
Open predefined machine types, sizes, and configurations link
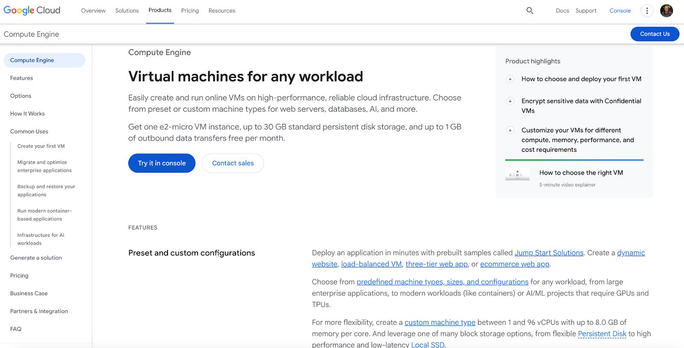pos(442,282)
